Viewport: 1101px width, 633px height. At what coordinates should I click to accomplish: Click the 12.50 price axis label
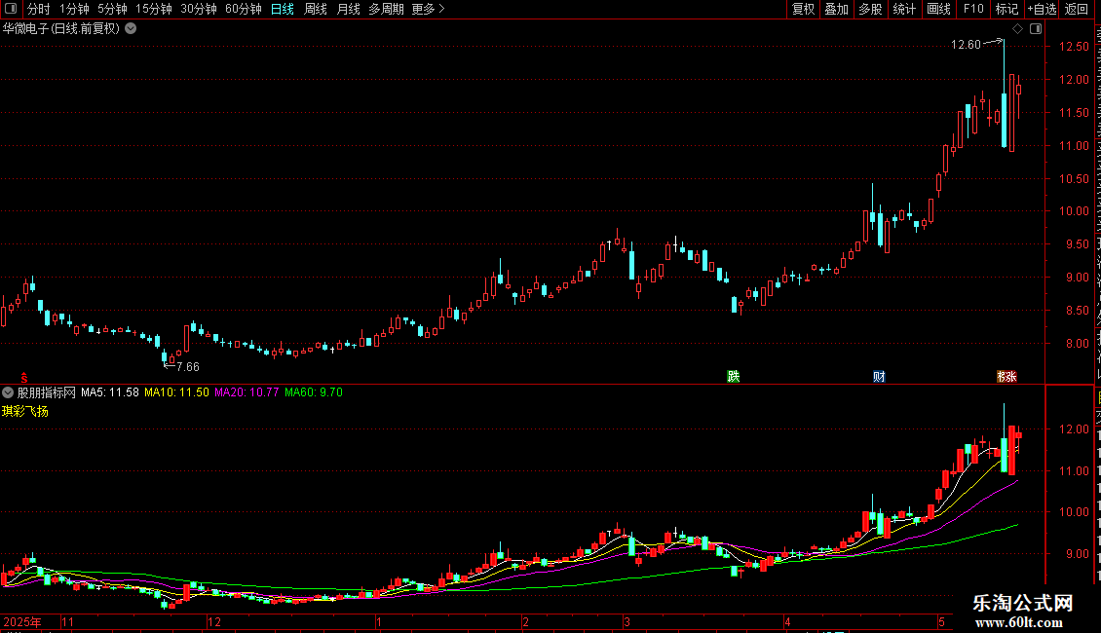pyautogui.click(x=1074, y=47)
